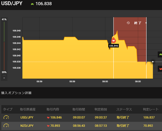Click settlement rate 70.892
Viewport: 162px width, 131px height.
tap(148, 126)
